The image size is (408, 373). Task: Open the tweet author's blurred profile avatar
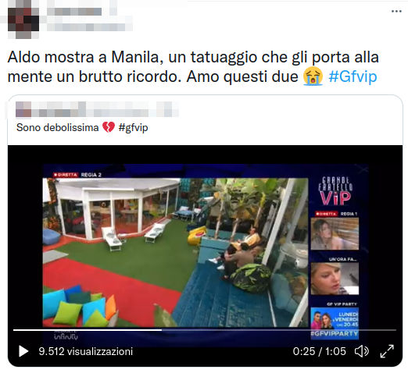pos(23,23)
